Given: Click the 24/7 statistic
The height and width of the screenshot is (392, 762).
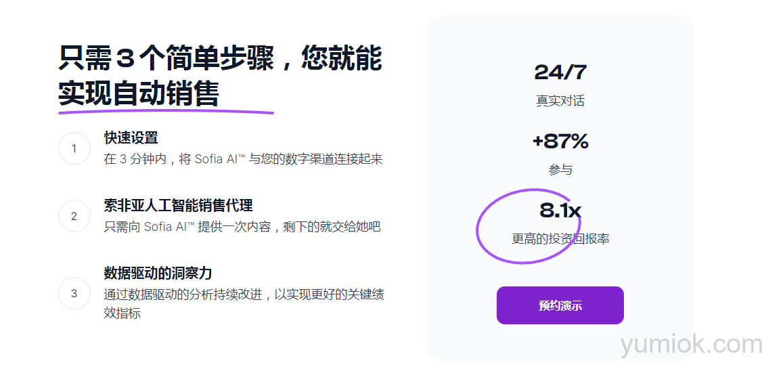Looking at the screenshot, I should [560, 72].
